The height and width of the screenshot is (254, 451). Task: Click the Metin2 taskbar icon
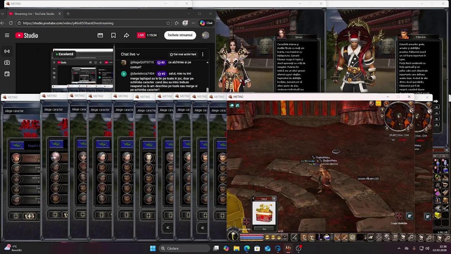point(288,248)
